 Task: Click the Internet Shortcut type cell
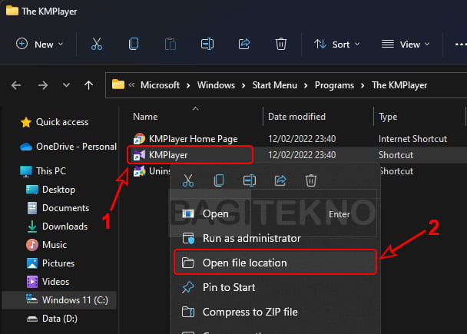(412, 139)
